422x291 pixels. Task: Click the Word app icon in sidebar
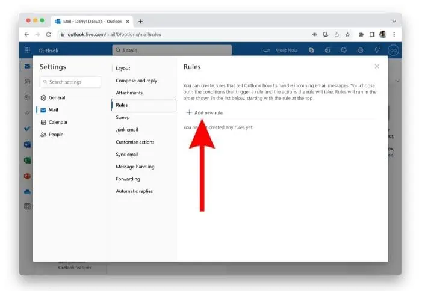[x=27, y=144]
